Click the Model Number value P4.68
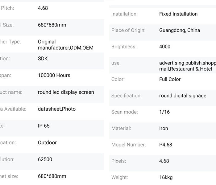Image resolution: width=216 pixels, height=185 pixels. [166, 145]
